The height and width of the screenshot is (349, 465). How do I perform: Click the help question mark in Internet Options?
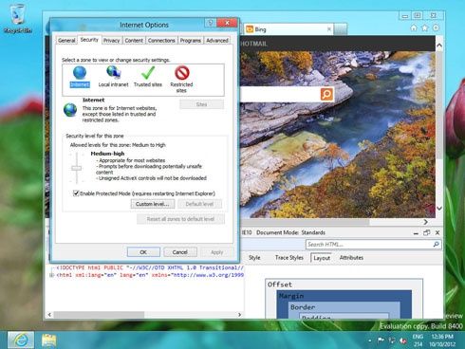(x=210, y=23)
